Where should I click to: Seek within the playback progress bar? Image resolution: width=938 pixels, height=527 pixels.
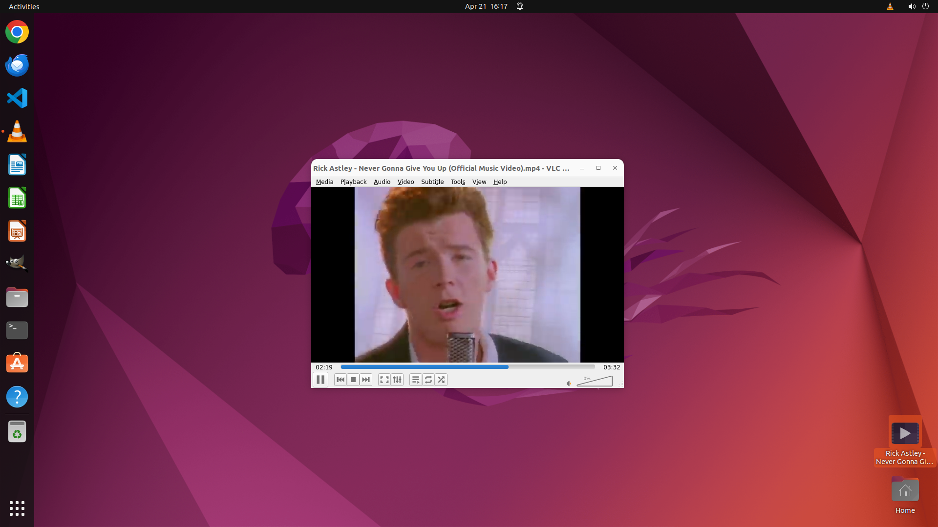(468, 367)
